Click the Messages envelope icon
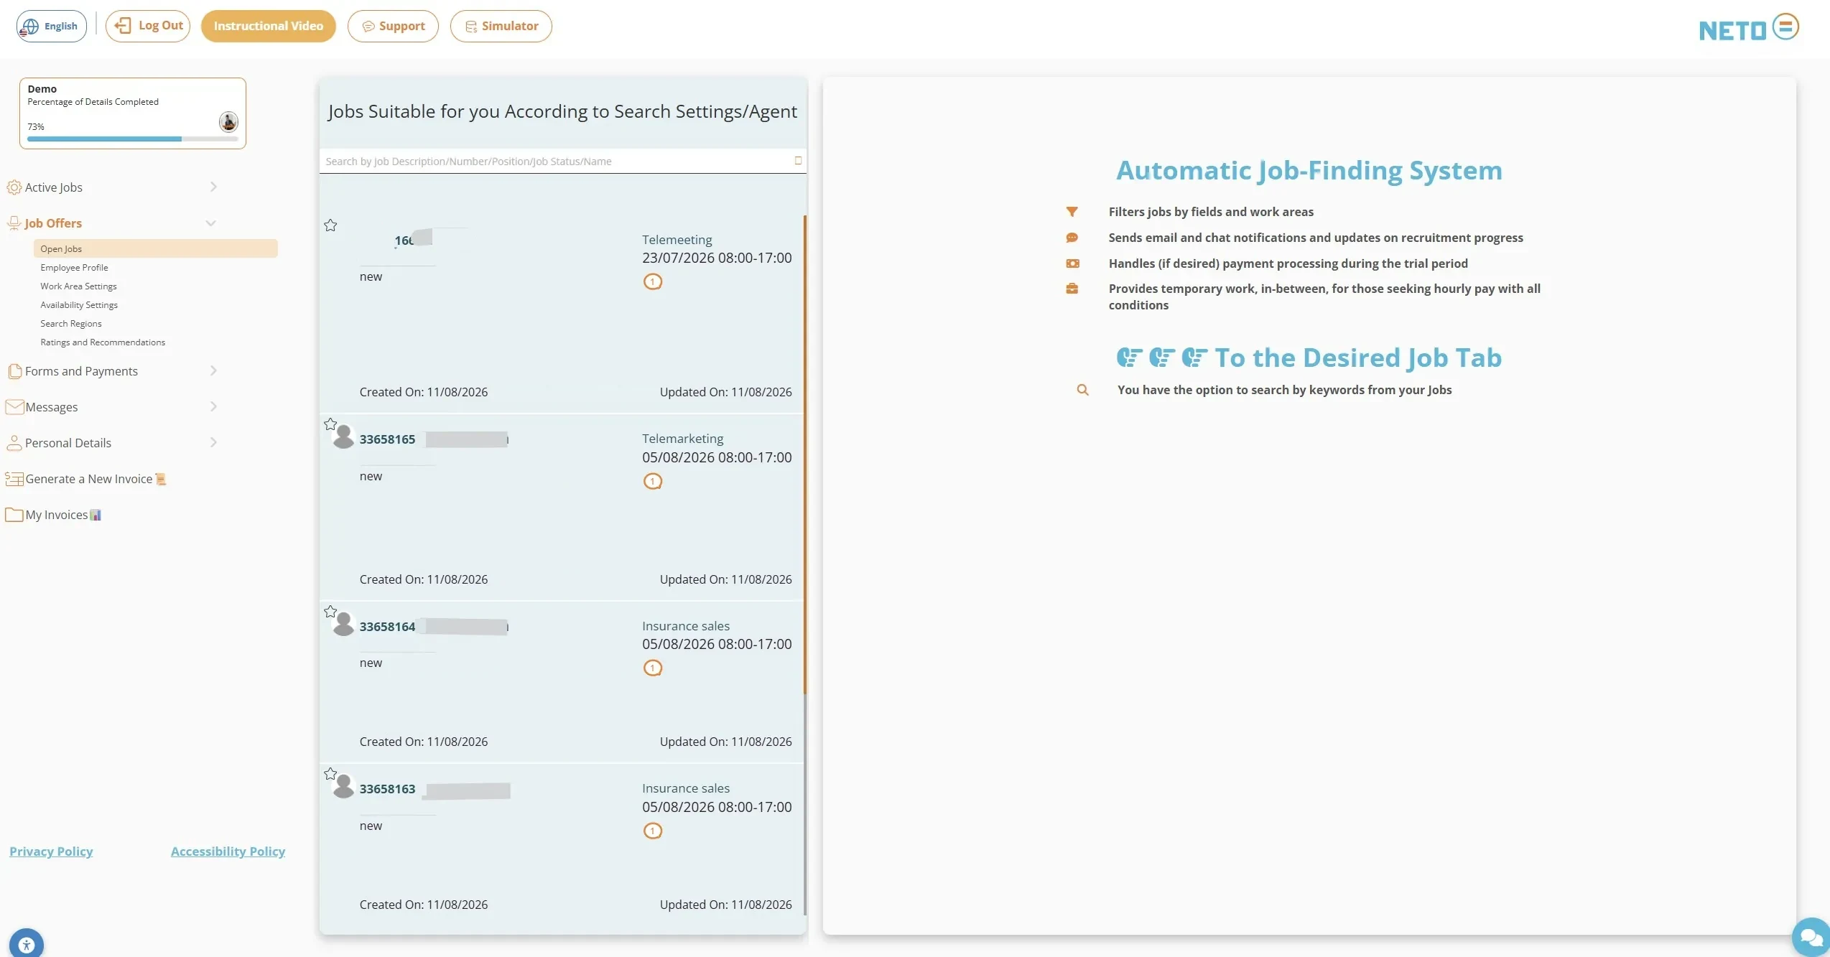 [14, 407]
